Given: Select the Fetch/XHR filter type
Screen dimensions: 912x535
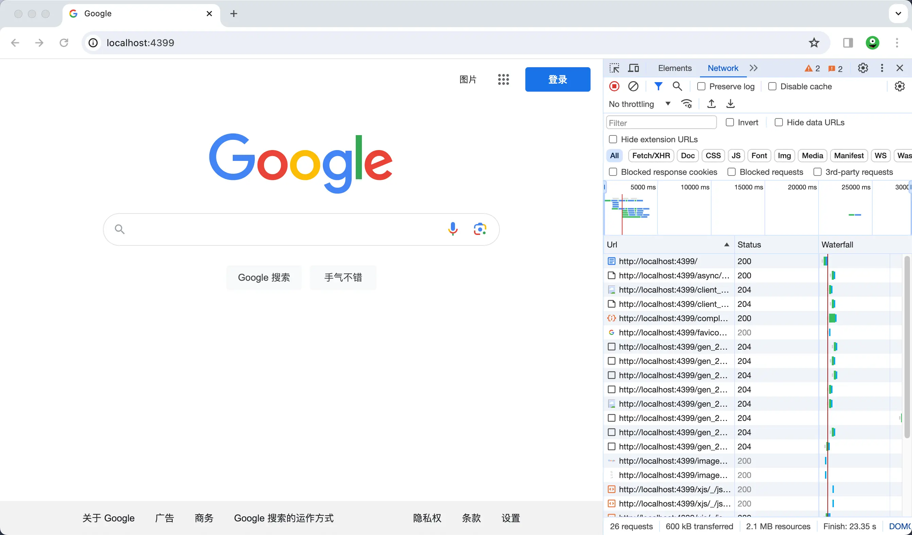Looking at the screenshot, I should [651, 155].
